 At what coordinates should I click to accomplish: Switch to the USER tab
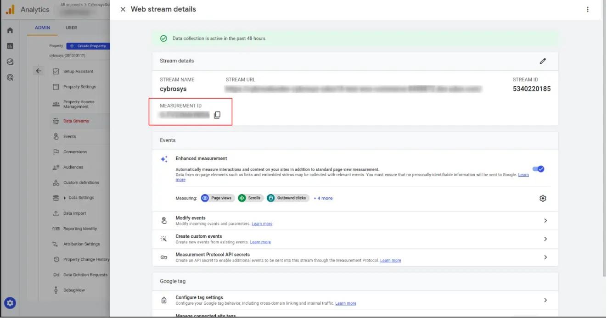(x=71, y=28)
